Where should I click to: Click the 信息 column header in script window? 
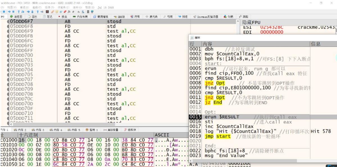pos(324,44)
